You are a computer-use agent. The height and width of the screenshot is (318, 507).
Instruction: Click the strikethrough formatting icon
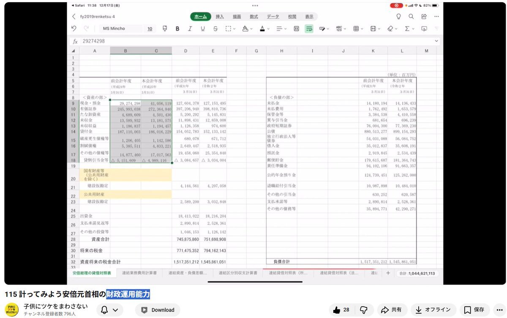pyautogui.click(x=215, y=29)
